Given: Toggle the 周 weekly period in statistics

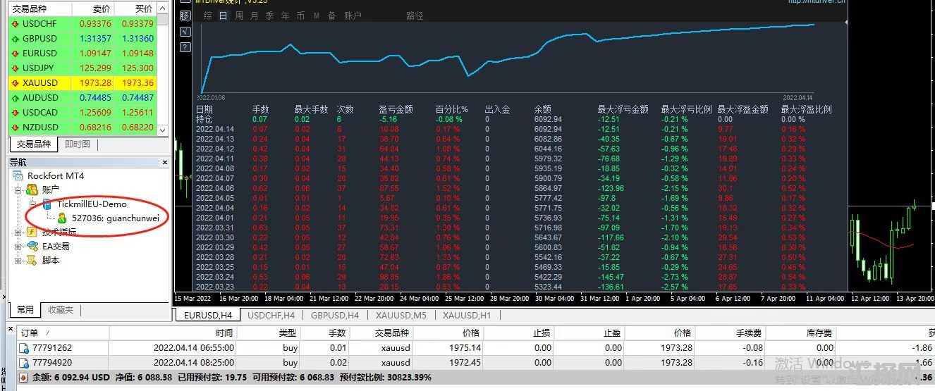Looking at the screenshot, I should 238,15.
